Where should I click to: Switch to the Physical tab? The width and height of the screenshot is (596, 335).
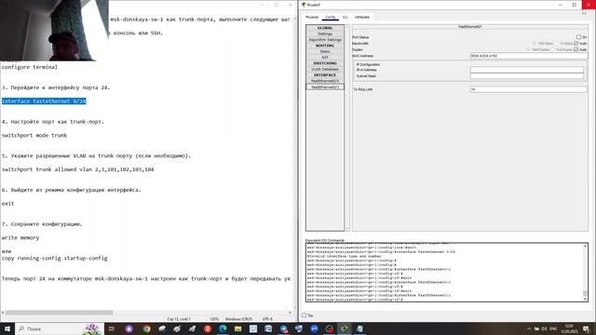312,17
